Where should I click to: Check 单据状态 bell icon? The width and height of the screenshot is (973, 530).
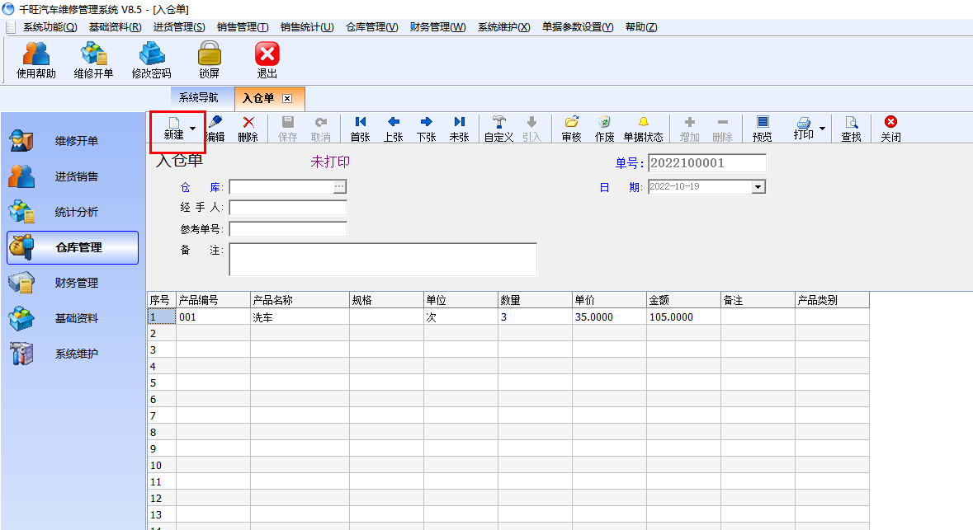point(644,129)
